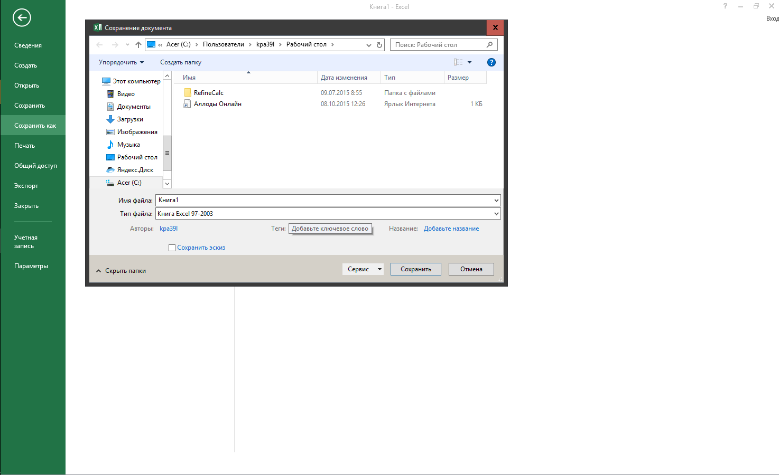Click the Изображения folder icon

[110, 132]
